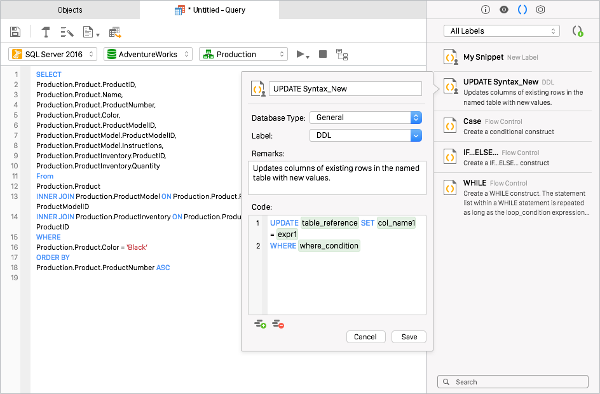Click the WHILE snippet file icon

tap(450, 187)
